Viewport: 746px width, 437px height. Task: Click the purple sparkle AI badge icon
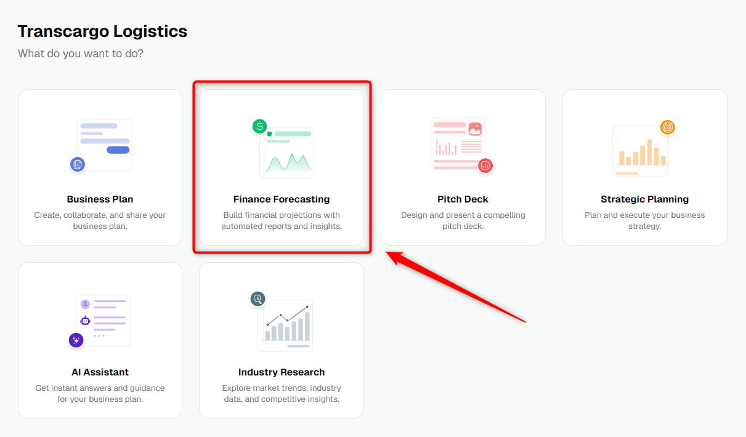click(76, 340)
